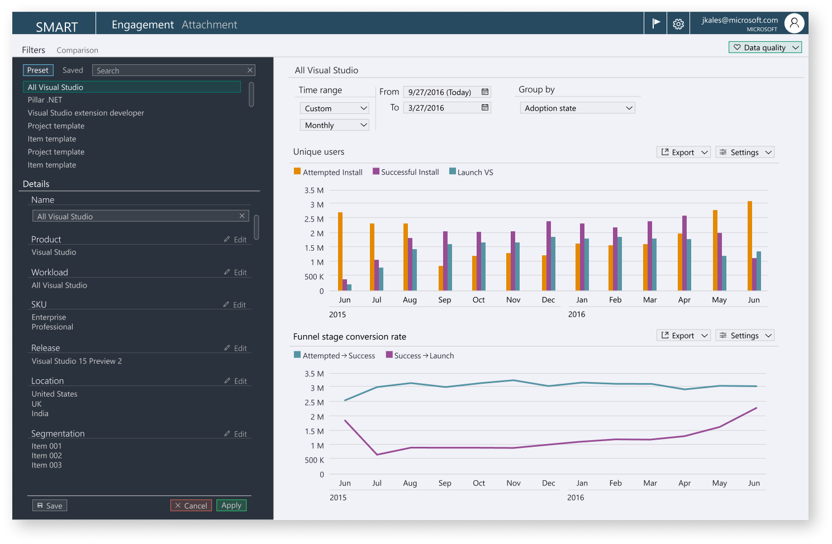
Task: Select the Pillar .NET preset
Action: pos(45,100)
